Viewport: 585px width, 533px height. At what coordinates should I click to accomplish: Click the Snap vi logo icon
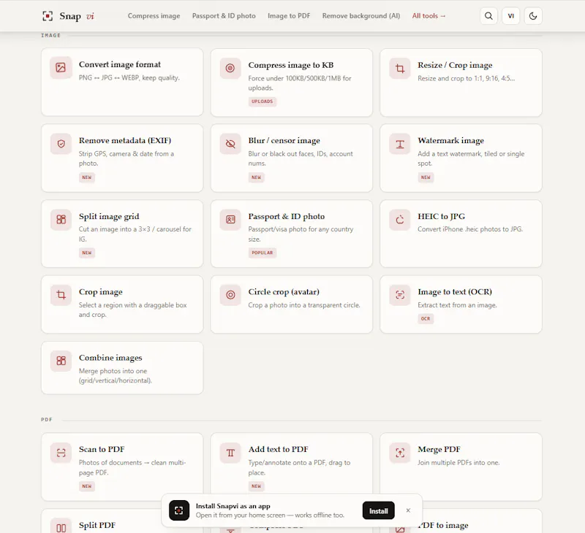pyautogui.click(x=48, y=16)
